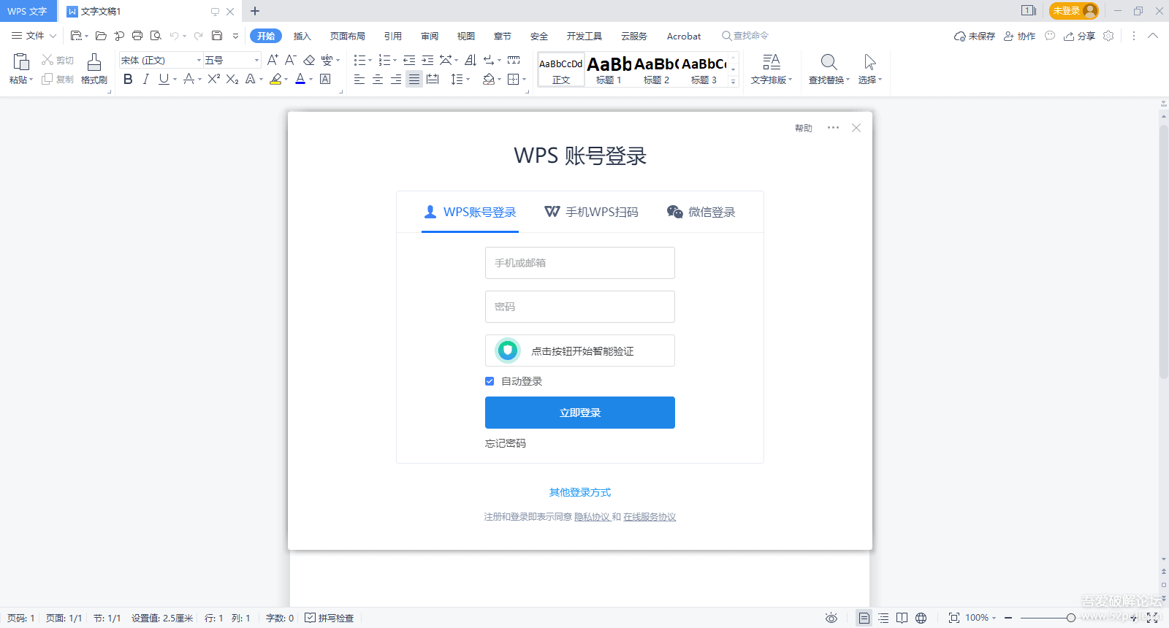Click the print icon in quick toolbar

tap(137, 36)
